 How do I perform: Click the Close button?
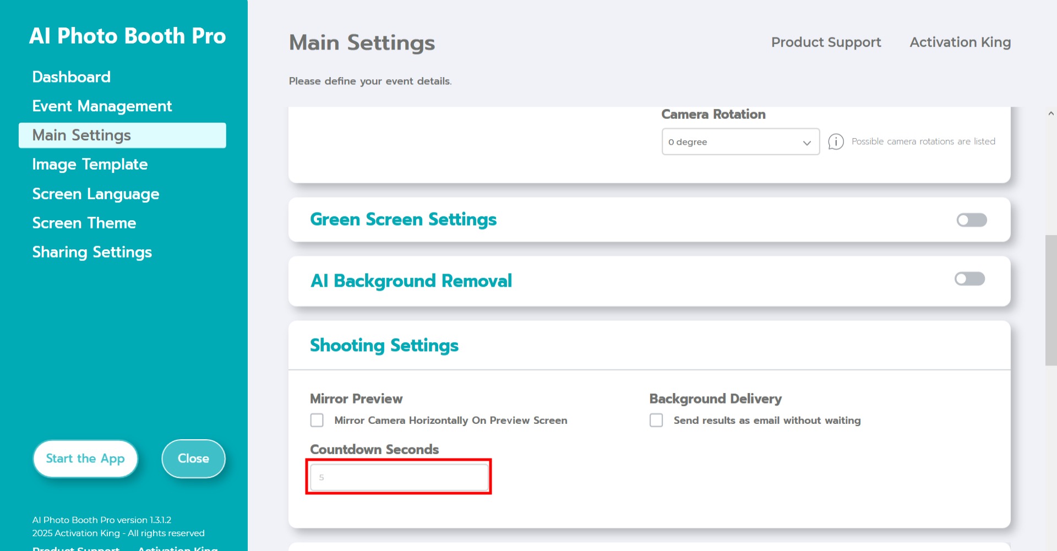pyautogui.click(x=193, y=459)
